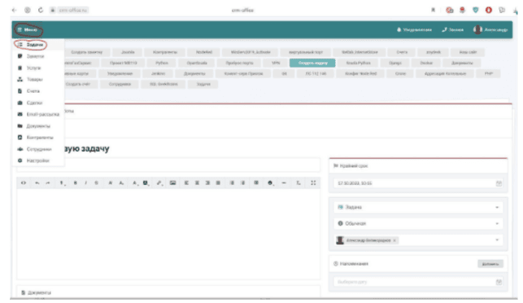Click the Сотрудники people icon in menu
Viewport: 523px width, 303px height.
click(x=20, y=149)
